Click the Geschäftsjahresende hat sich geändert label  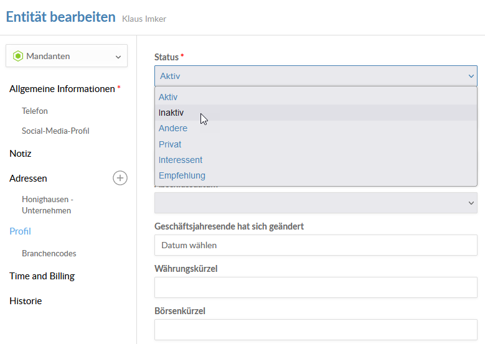tap(229, 226)
